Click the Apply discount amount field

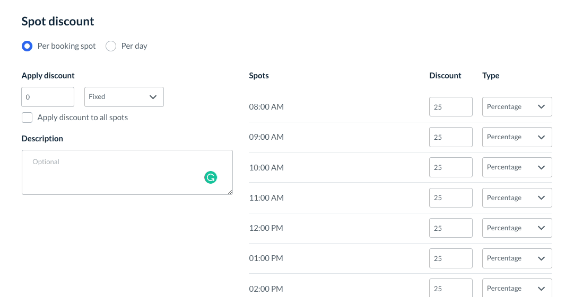click(x=48, y=97)
